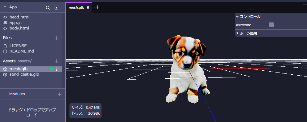This screenshot has width=307, height=122.
Task: Add a new file with Files plus
Action: 56,38
